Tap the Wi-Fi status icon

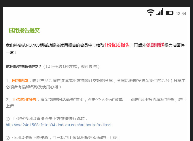[x=151, y=12]
